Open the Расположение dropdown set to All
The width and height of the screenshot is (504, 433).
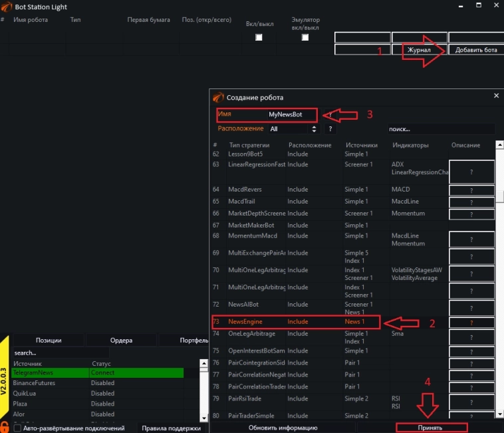click(293, 129)
